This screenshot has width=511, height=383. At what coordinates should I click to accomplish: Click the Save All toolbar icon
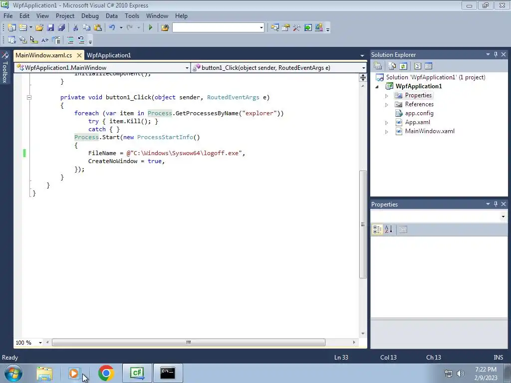pos(61,28)
